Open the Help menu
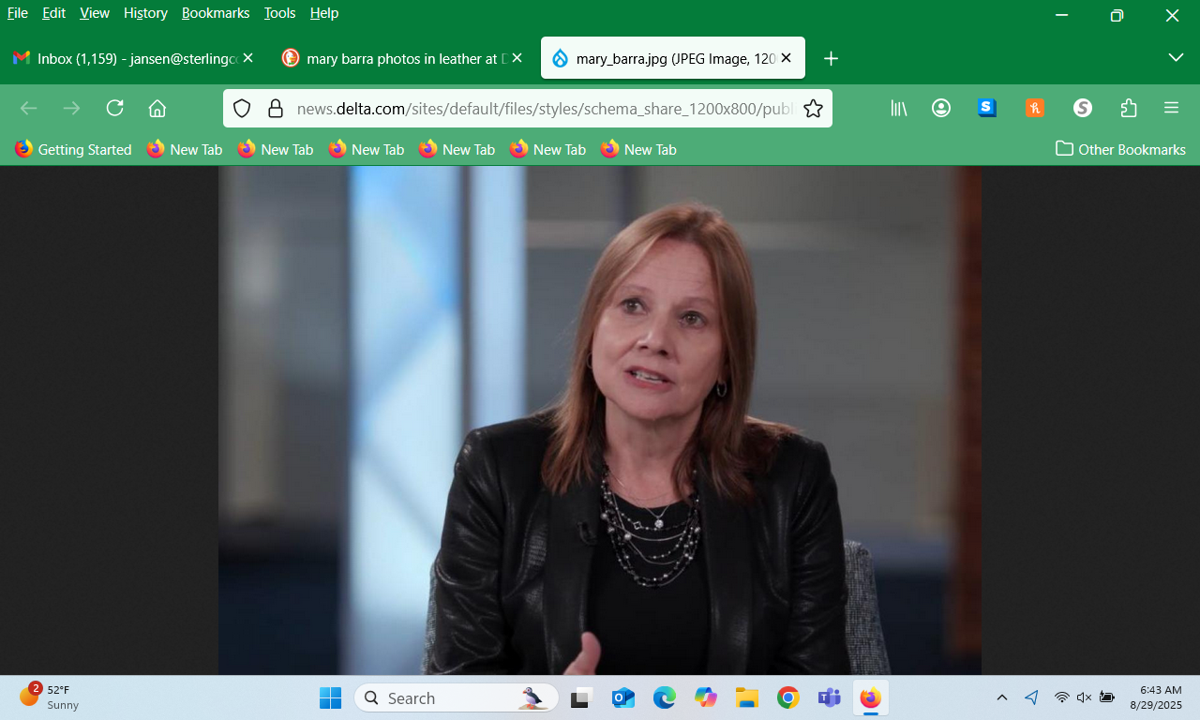 (x=324, y=13)
